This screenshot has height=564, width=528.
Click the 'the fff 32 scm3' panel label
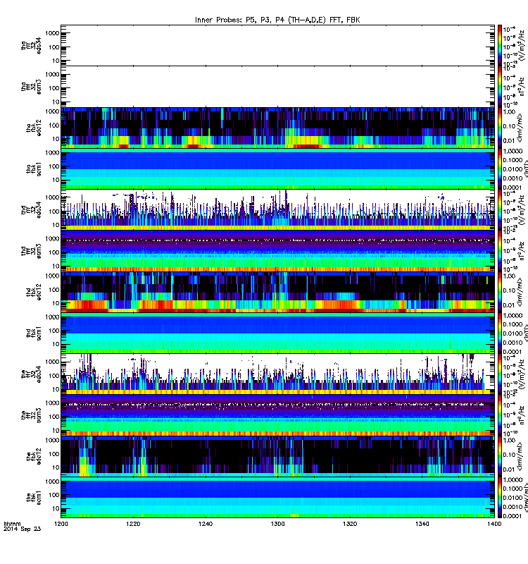click(x=32, y=415)
